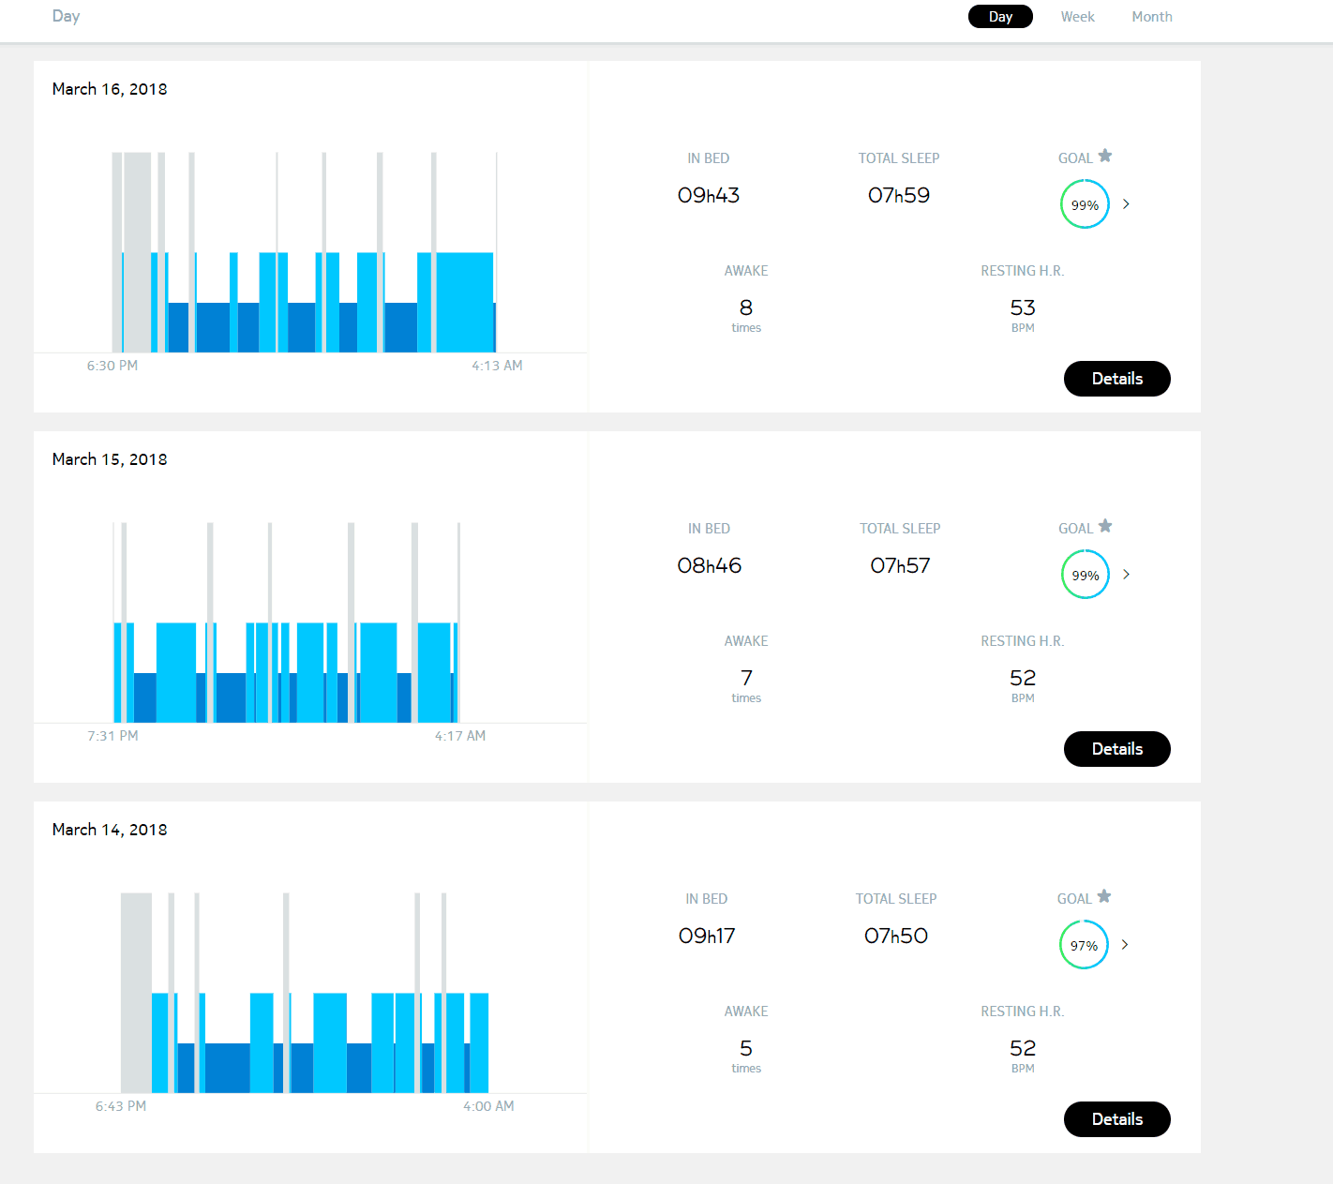Click the March 14, 2018 date heading

click(x=110, y=830)
